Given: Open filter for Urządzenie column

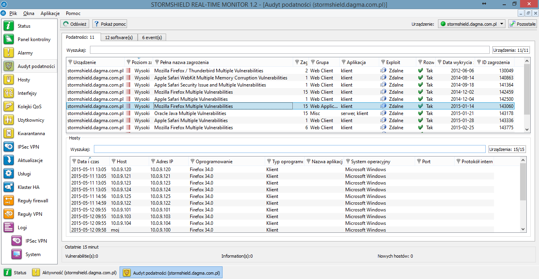Looking at the screenshot, I should (x=70, y=62).
